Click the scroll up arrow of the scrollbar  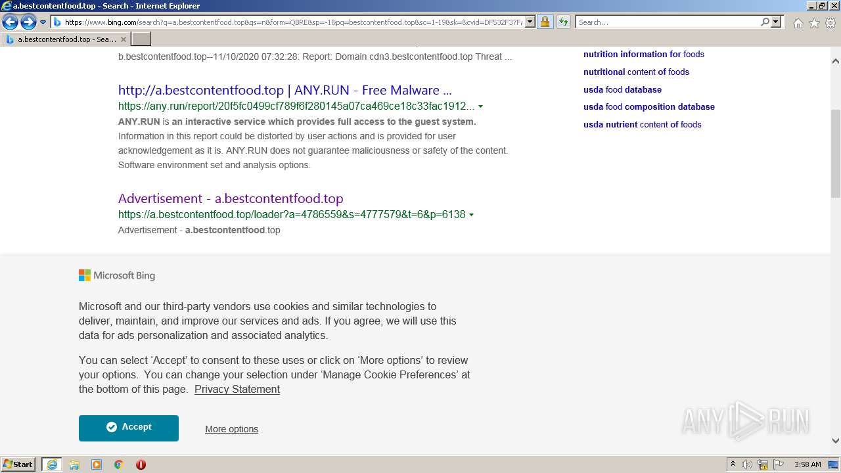tap(836, 61)
